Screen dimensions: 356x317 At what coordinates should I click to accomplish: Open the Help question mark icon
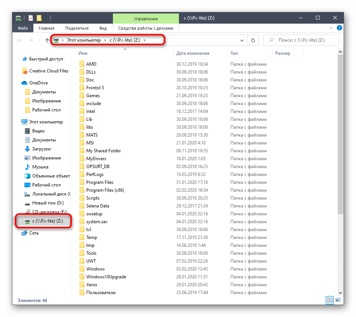pos(339,28)
